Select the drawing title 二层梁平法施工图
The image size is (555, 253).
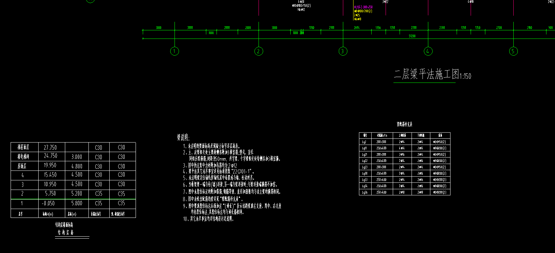[427, 74]
